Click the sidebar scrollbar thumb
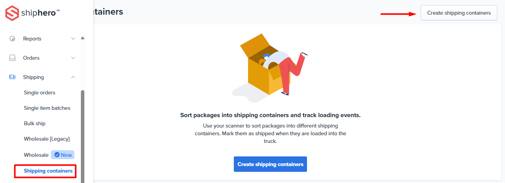The image size is (505, 183). pos(82,135)
